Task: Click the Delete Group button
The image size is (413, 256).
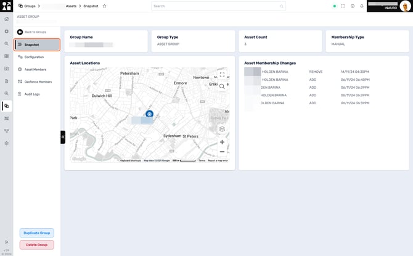Action: [x=37, y=245]
